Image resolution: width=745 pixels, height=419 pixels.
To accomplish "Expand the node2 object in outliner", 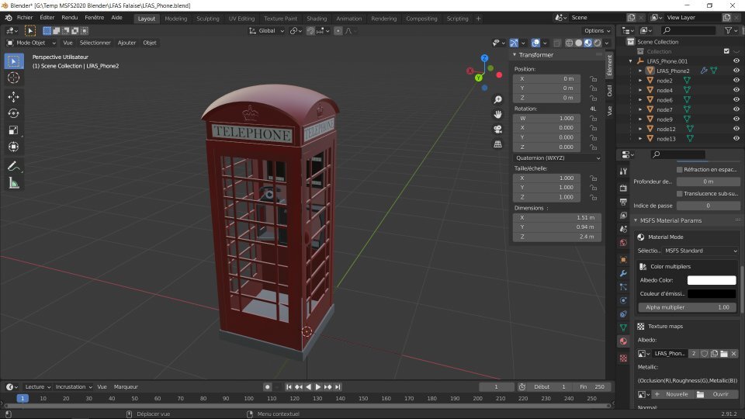I will (x=640, y=81).
